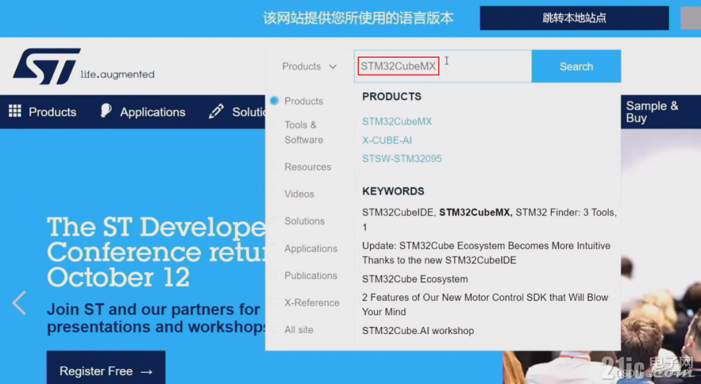Select the Products radio button
Image resolution: width=701 pixels, height=384 pixels.
coord(274,101)
